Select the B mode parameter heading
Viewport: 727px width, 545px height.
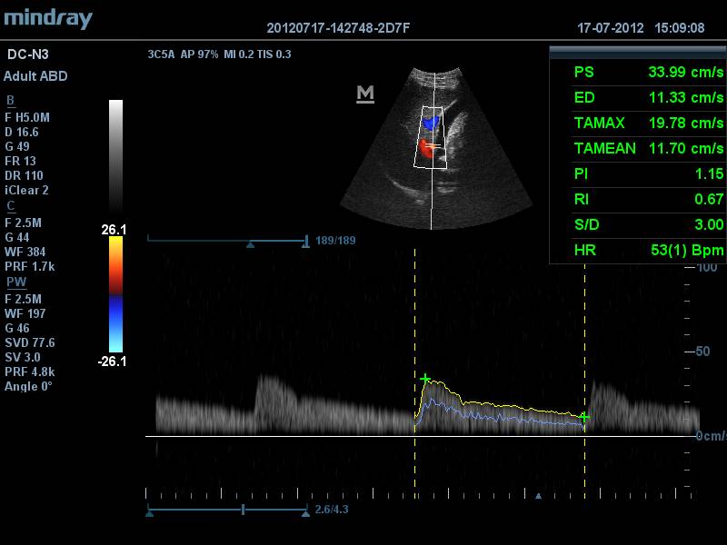pos(10,101)
